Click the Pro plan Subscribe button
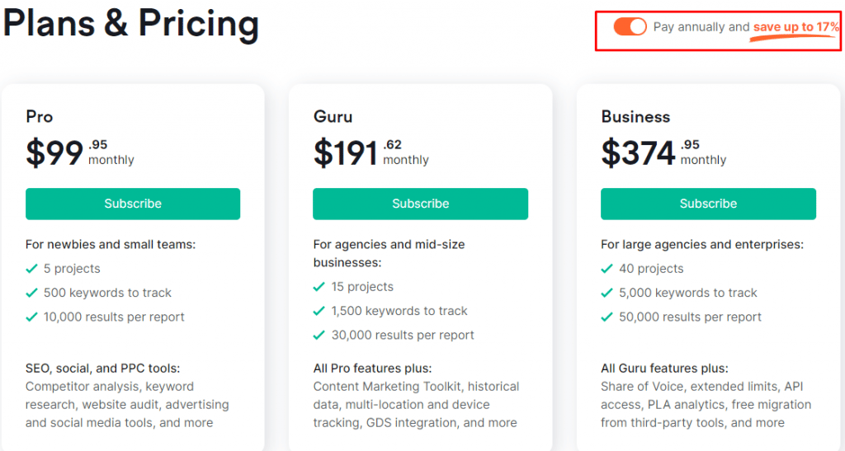The height and width of the screenshot is (451, 845). 133,204
